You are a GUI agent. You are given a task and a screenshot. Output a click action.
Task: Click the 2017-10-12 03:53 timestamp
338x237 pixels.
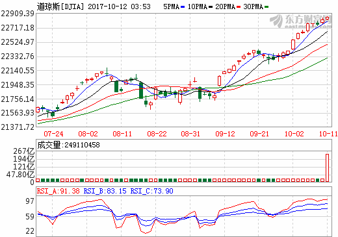point(119,6)
